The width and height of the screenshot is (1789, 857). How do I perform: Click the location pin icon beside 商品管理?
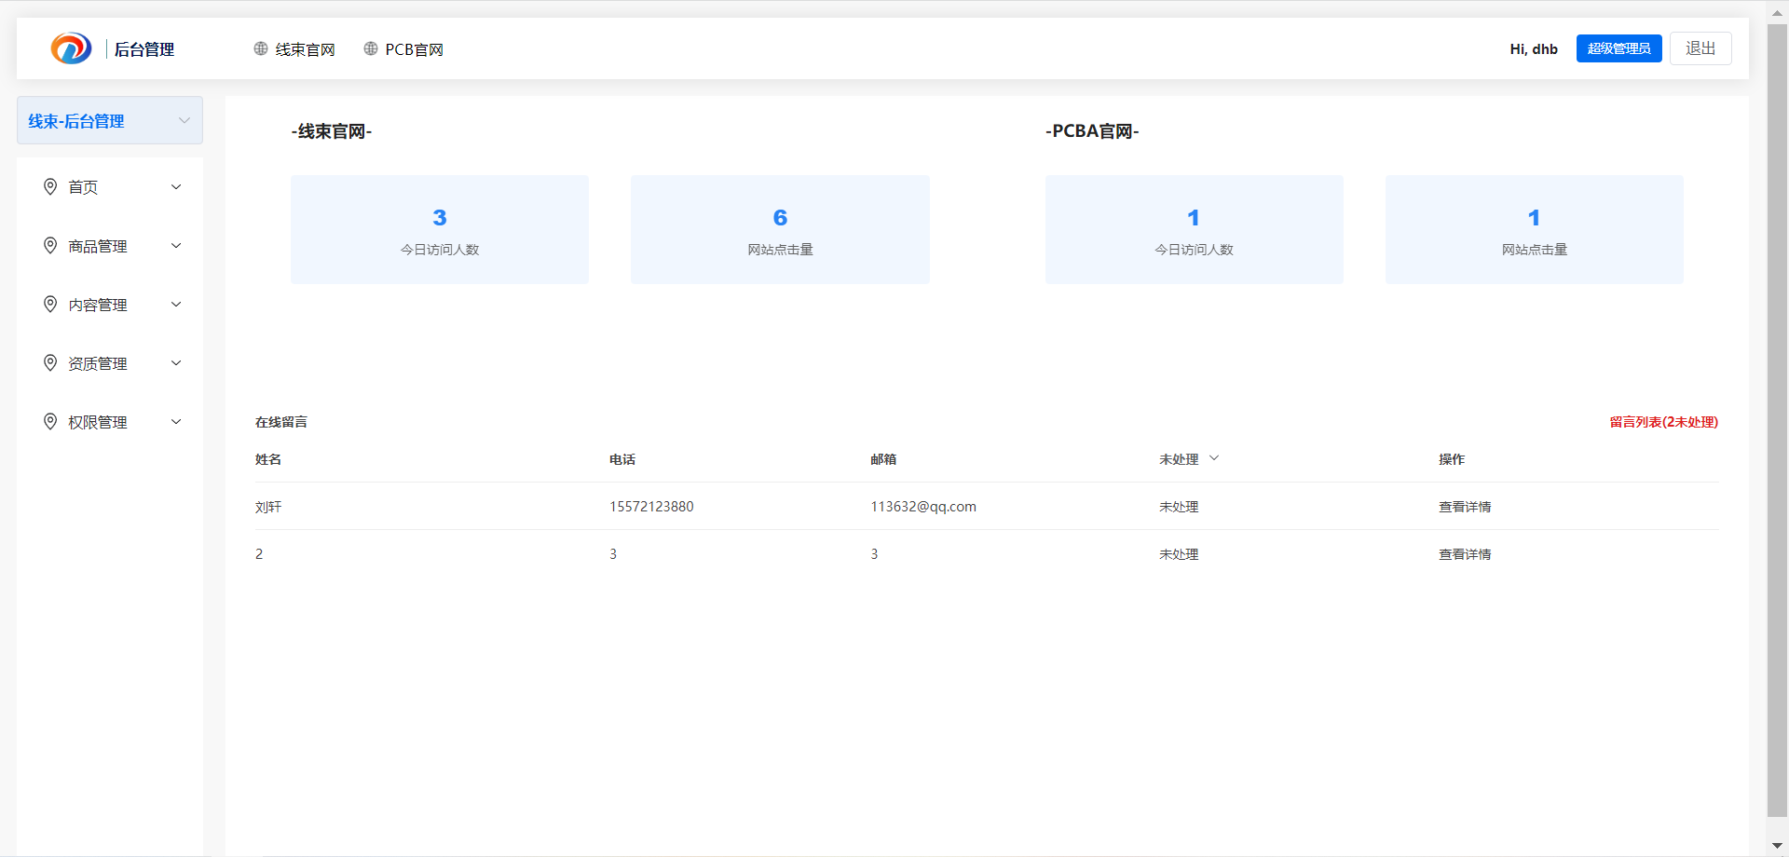pos(50,245)
